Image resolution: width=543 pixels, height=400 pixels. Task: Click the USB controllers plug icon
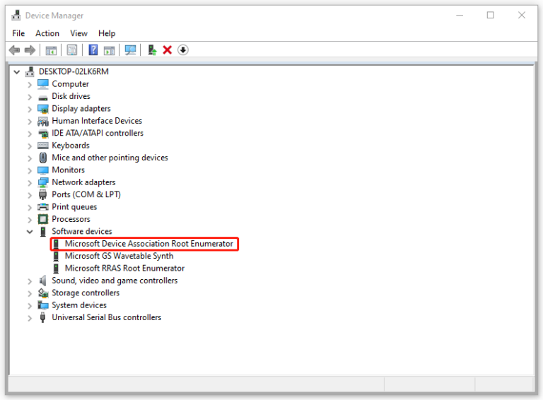coord(42,317)
